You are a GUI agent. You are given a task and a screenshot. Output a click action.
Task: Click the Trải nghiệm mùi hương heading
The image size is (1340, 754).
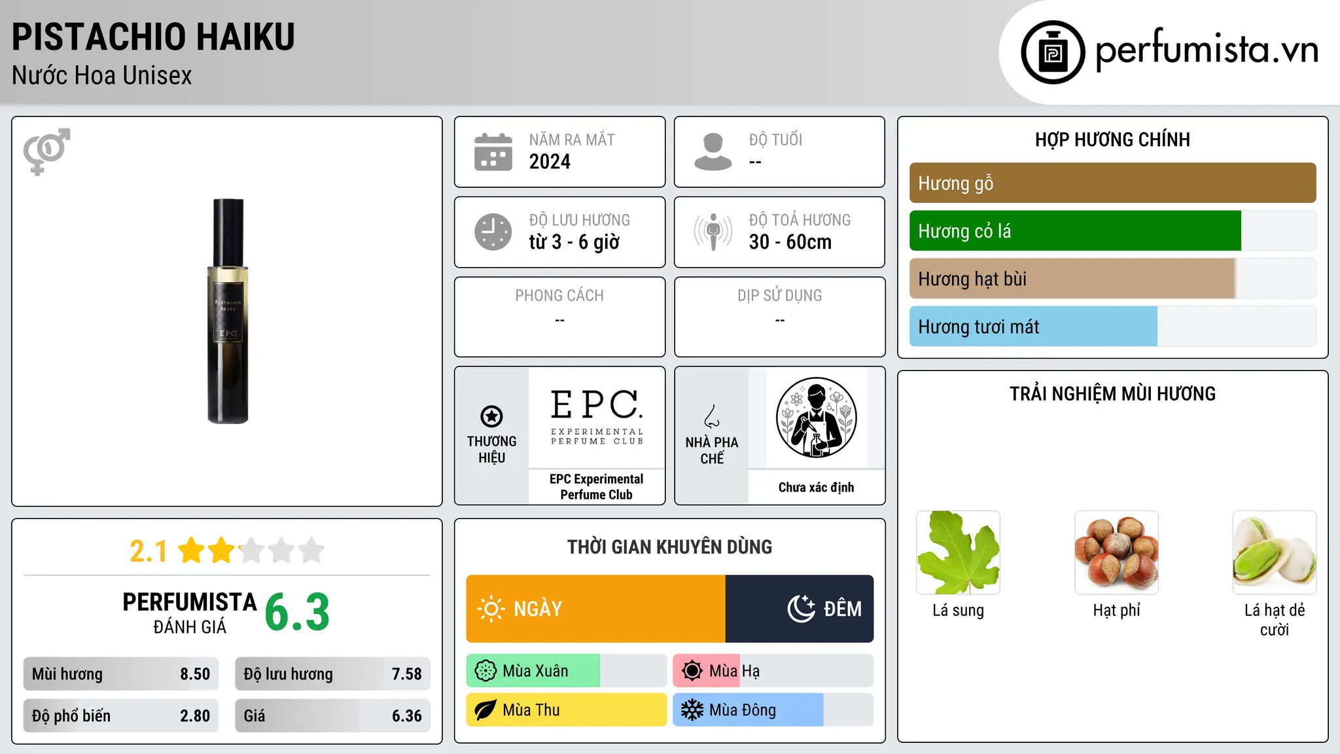coord(1112,393)
